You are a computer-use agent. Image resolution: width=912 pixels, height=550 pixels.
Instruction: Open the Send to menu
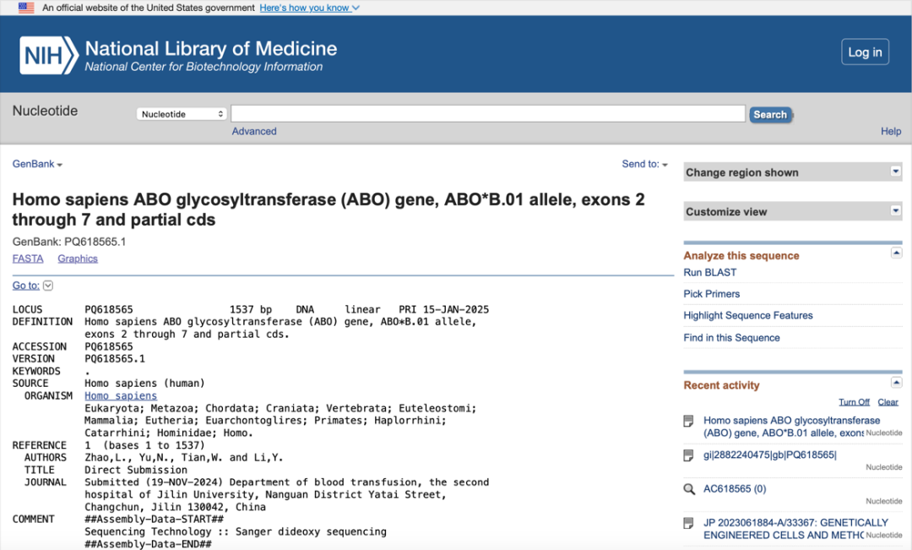click(x=645, y=164)
